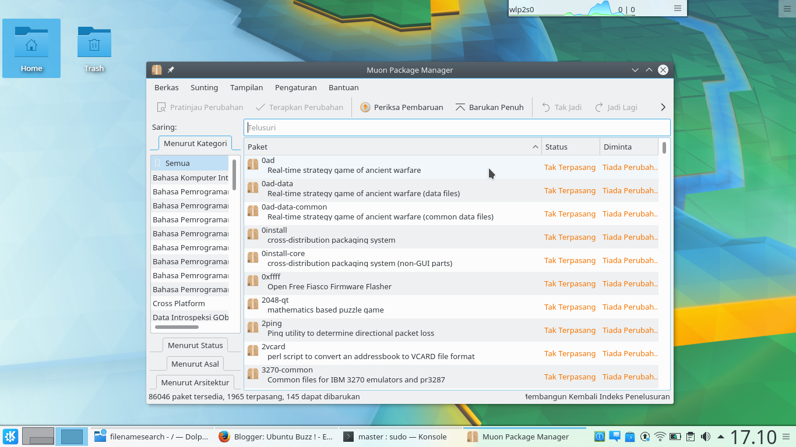Click the Jadi Lagi redo button
Image resolution: width=796 pixels, height=447 pixels.
click(616, 107)
